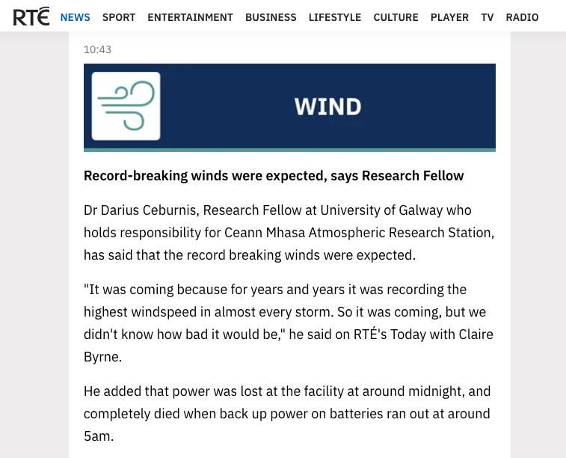This screenshot has width=566, height=458.
Task: Click headline 'Record-breaking winds were expected'
Action: coord(274,176)
